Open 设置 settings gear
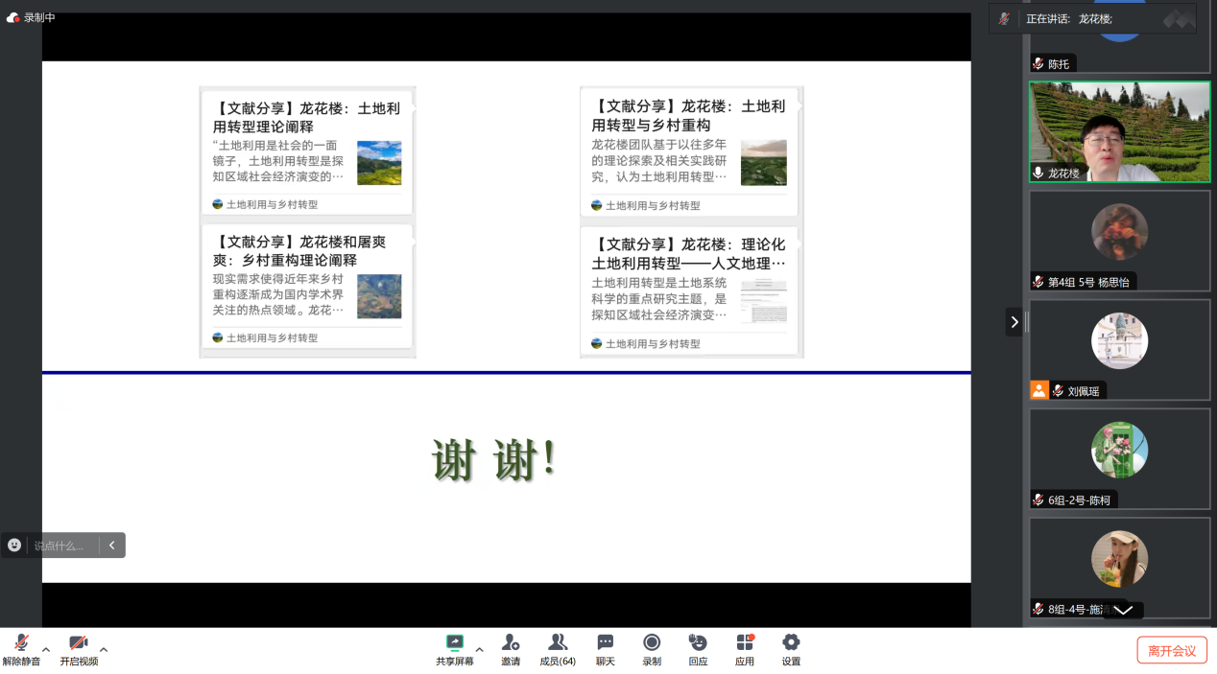The image size is (1217, 674). pos(791,642)
